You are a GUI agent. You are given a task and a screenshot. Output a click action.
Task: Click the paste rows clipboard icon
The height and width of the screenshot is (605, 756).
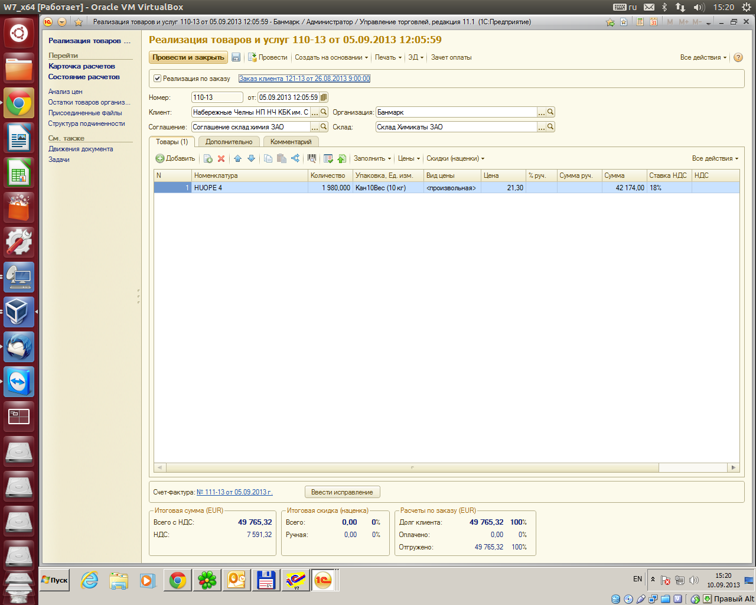point(282,158)
